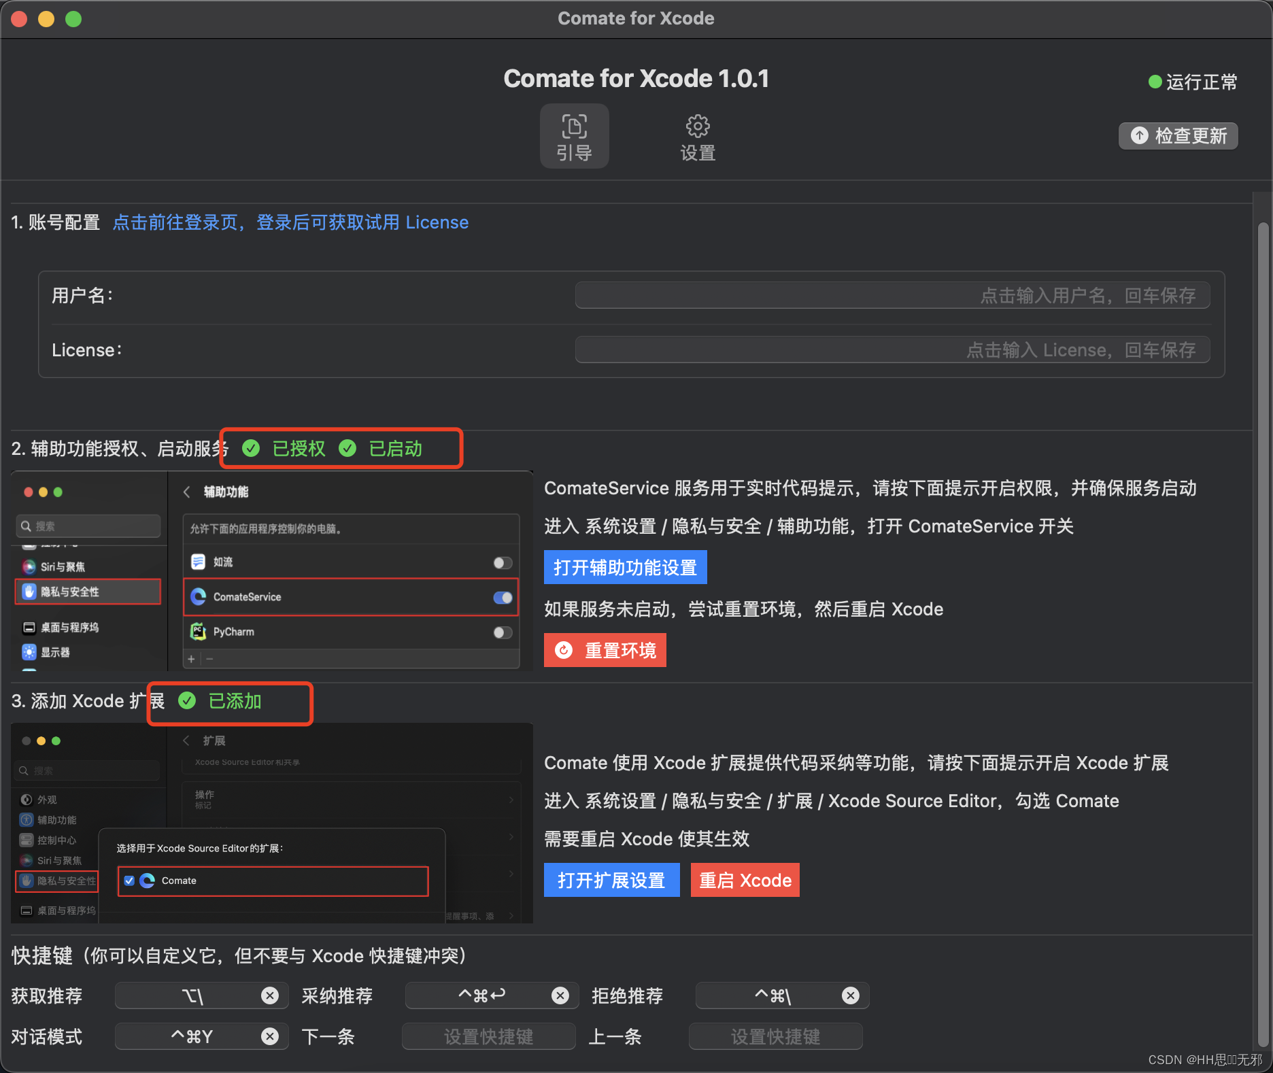Click the 检查更新 check update button
The image size is (1273, 1073).
pyautogui.click(x=1178, y=135)
